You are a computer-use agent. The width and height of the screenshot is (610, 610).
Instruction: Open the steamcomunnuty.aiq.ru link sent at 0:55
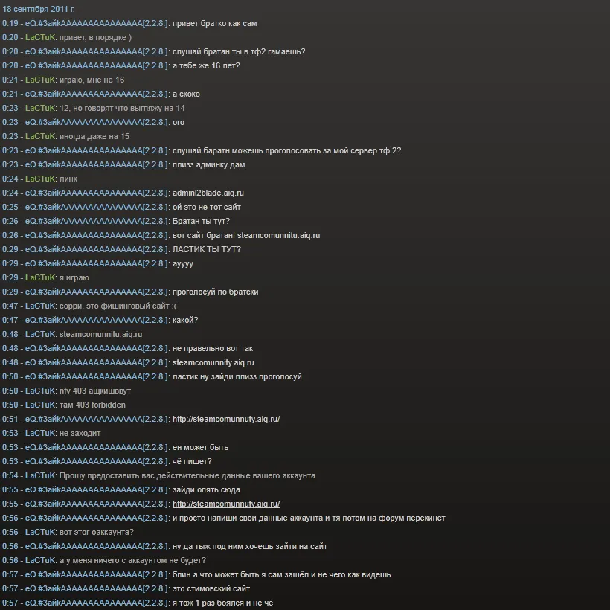point(226,504)
